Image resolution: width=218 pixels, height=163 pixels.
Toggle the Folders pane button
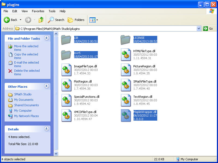pos(76,20)
